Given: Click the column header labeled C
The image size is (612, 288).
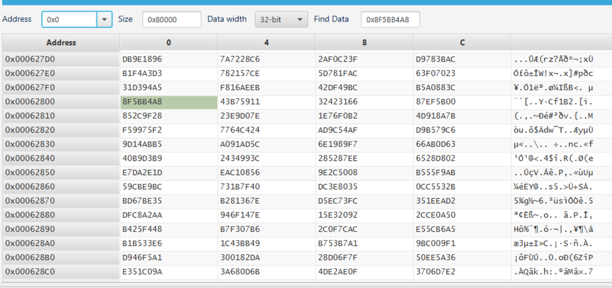Looking at the screenshot, I should click(462, 42).
